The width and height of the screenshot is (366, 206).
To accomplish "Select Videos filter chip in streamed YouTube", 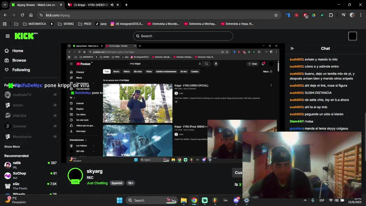I will point(126,72).
